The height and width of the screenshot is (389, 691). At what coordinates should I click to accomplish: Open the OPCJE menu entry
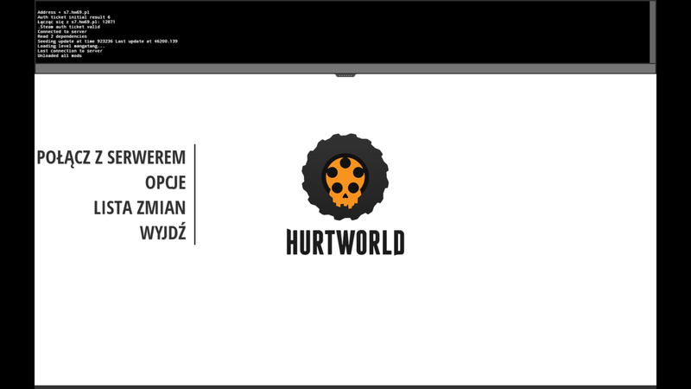[165, 182]
